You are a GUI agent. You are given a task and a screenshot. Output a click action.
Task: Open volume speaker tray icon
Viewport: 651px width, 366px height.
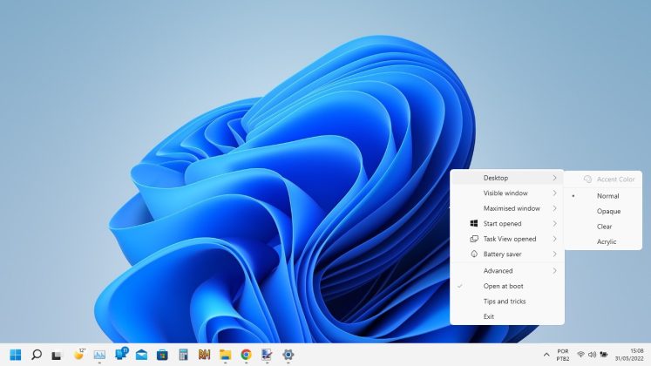[x=592, y=355]
